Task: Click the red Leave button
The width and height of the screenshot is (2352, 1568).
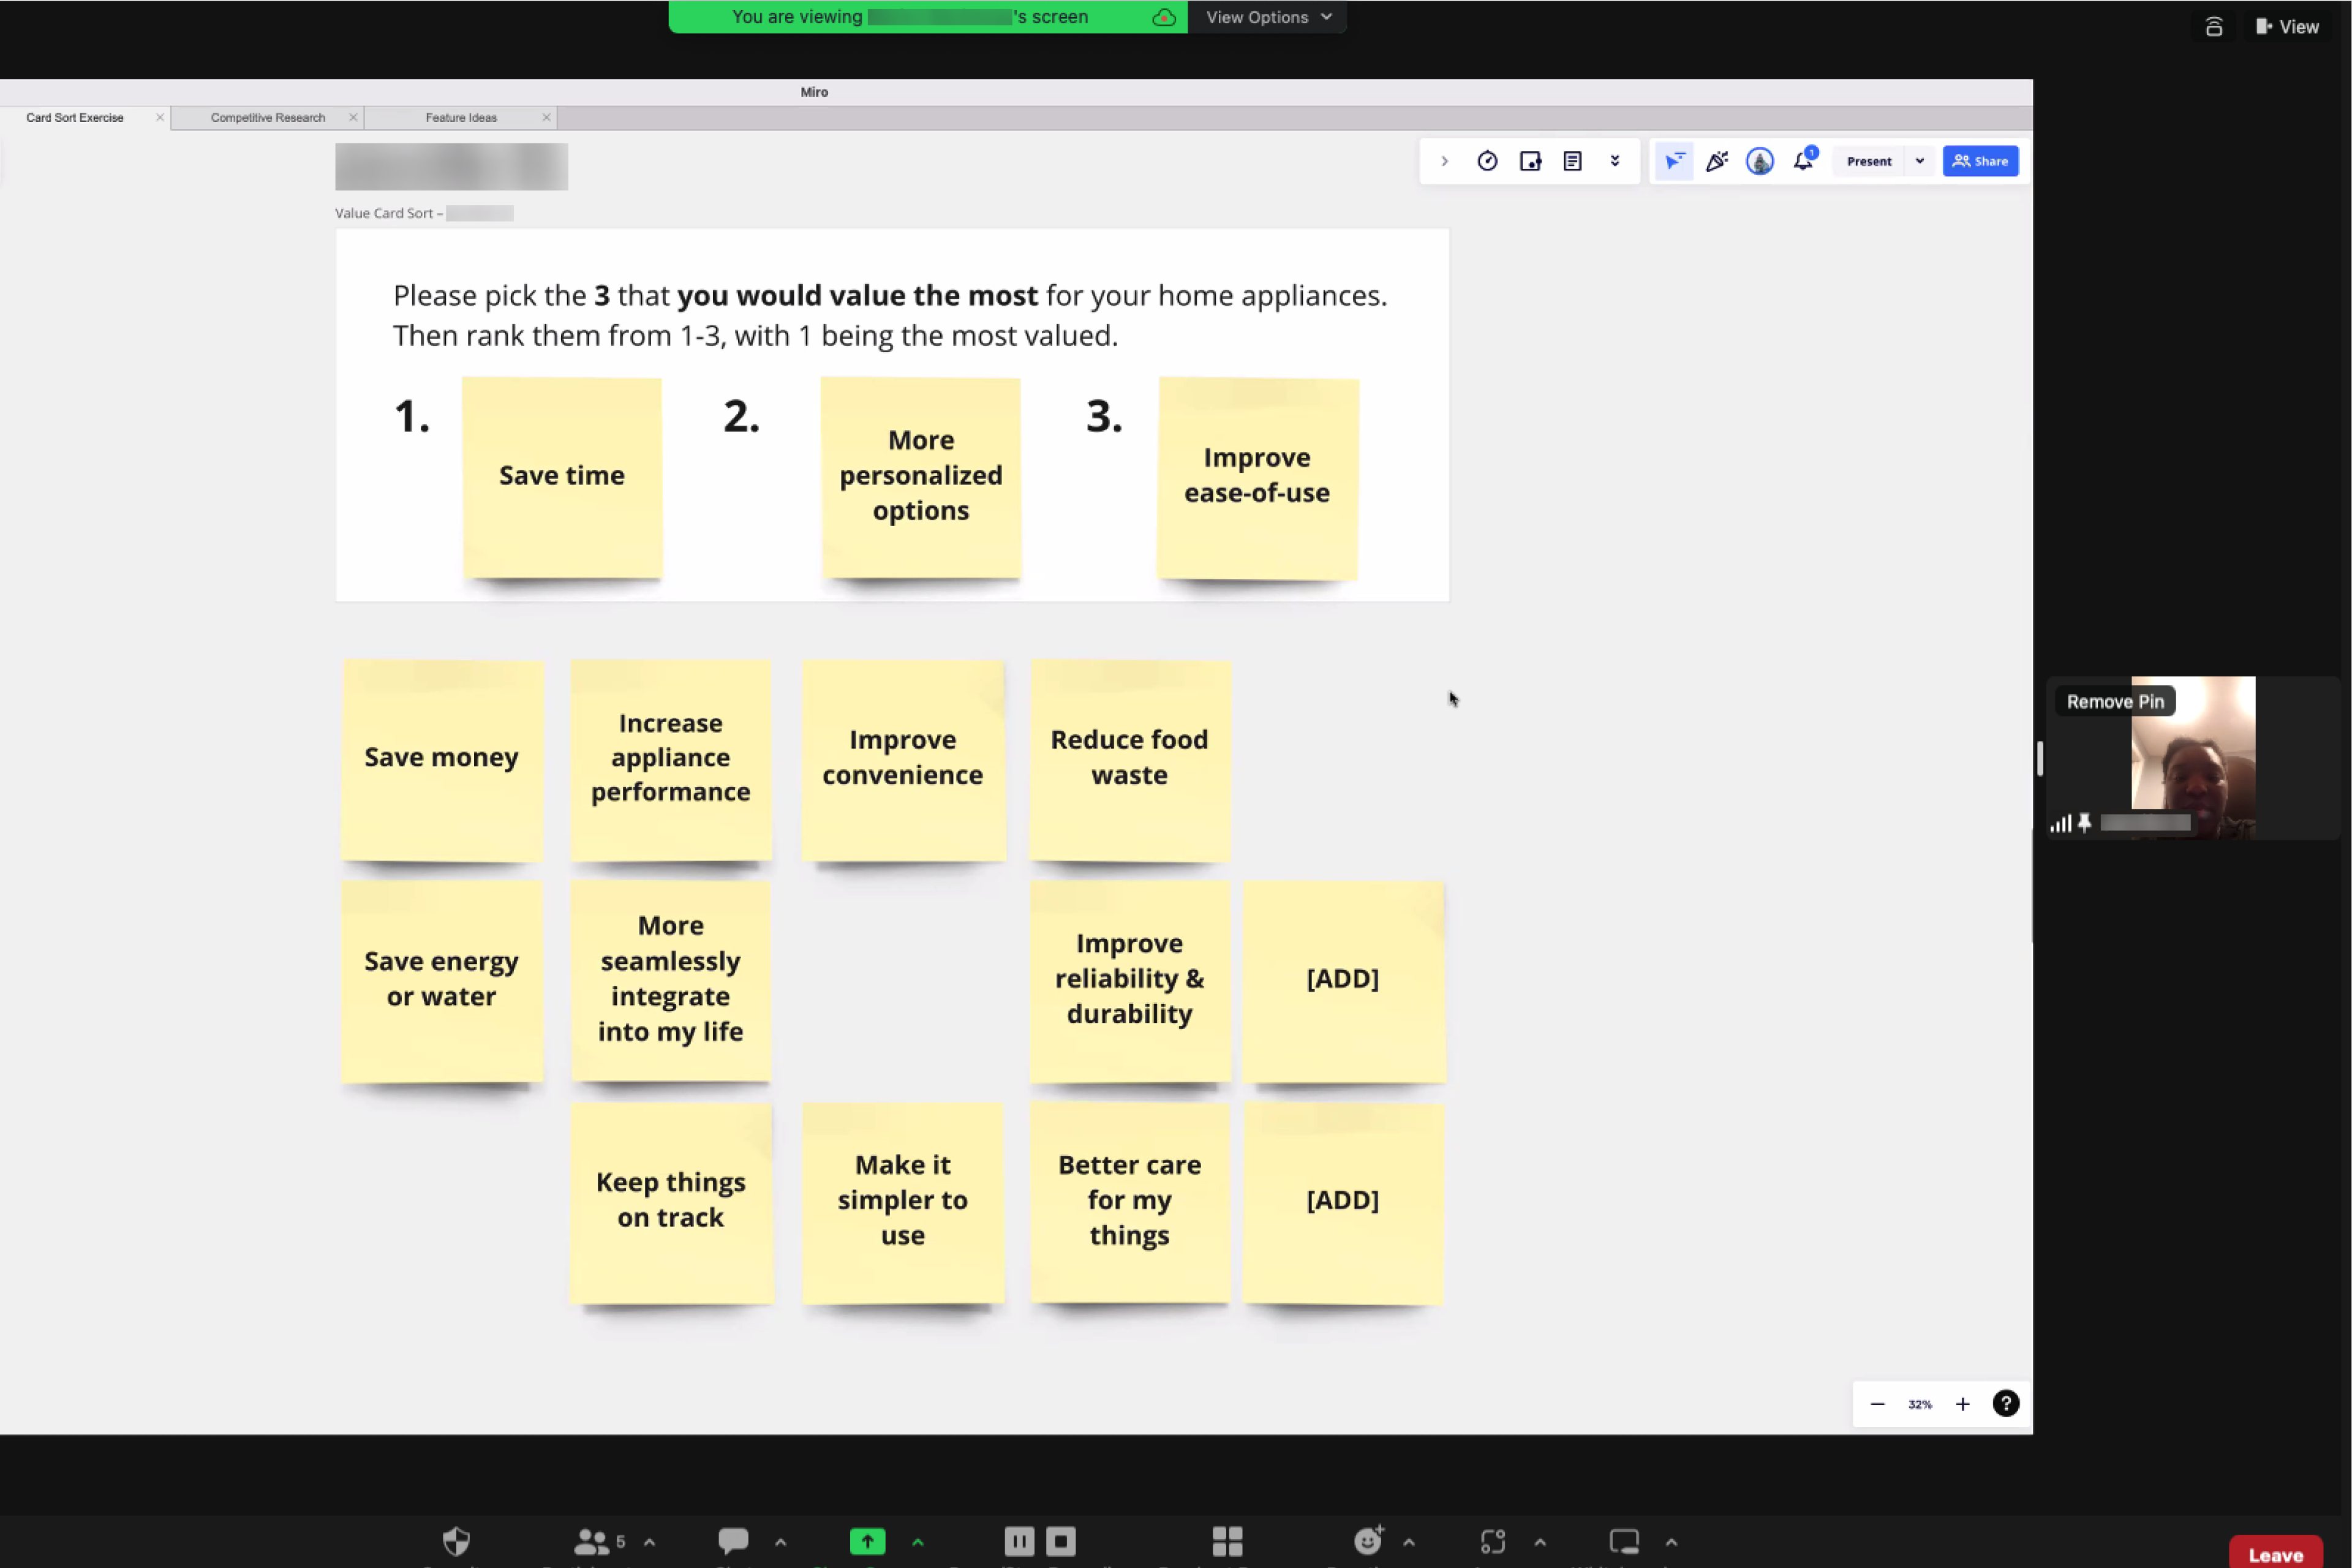Action: coord(2275,1553)
